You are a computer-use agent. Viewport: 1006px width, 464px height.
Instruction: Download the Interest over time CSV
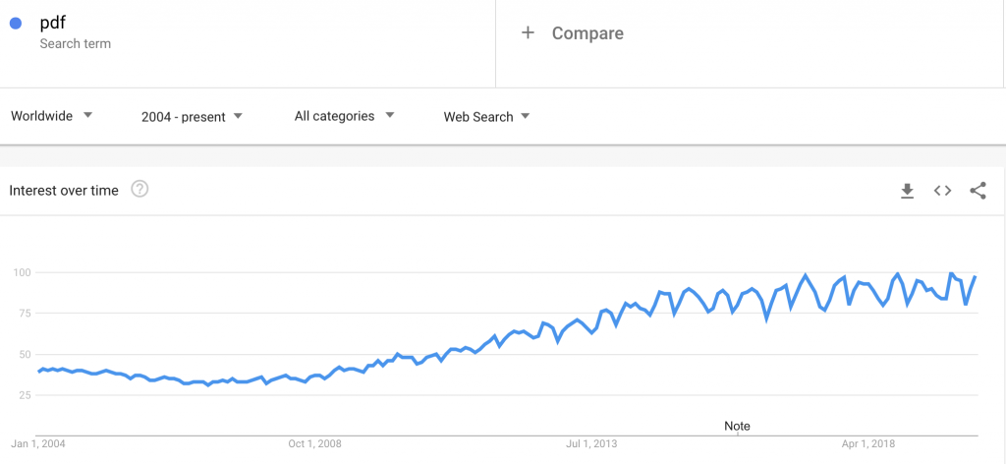[908, 191]
